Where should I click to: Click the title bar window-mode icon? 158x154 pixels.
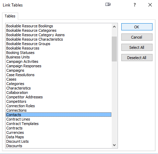click(x=108, y=4)
